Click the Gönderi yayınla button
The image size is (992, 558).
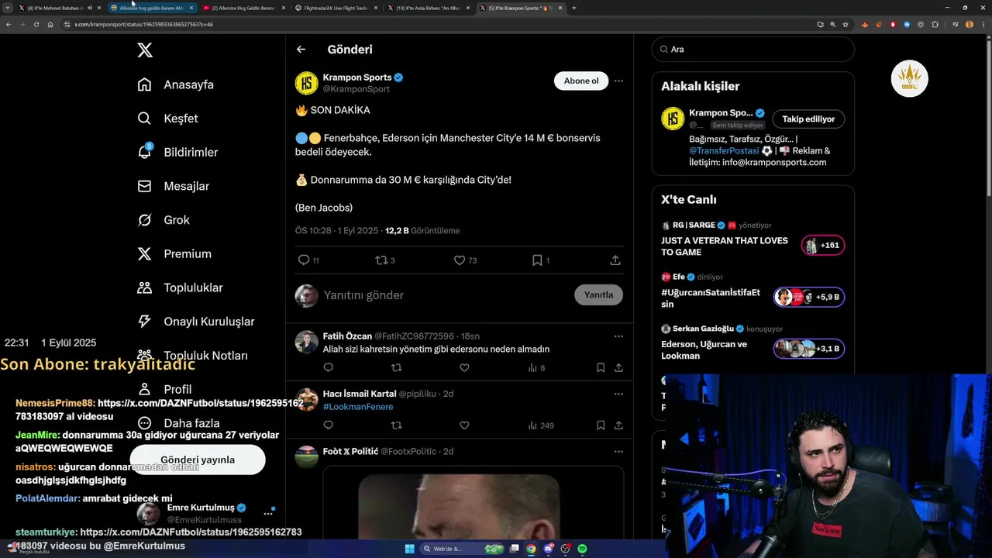[198, 460]
